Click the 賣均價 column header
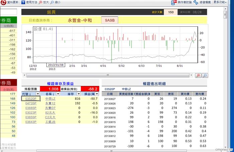 tap(200, 94)
